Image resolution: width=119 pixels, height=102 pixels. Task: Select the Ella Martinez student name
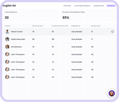16,47
